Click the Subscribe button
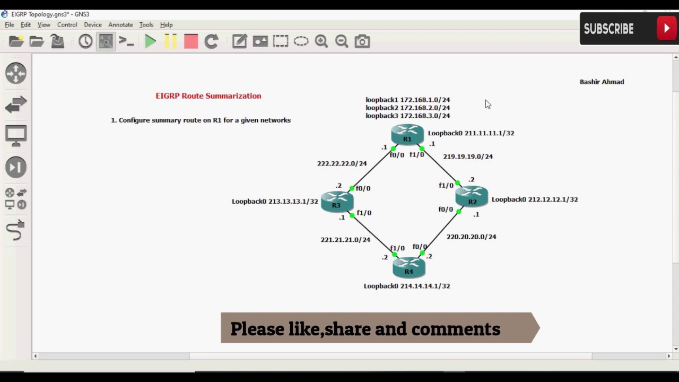 [x=629, y=29]
